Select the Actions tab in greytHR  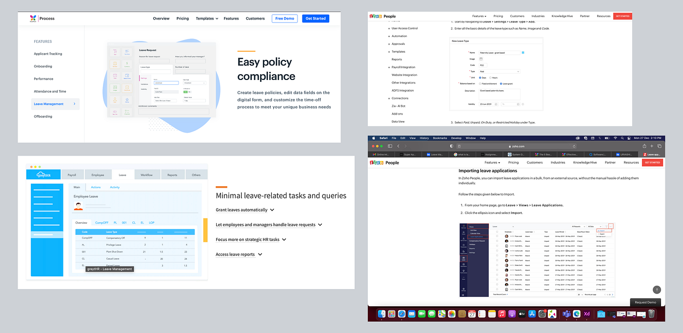pyautogui.click(x=96, y=187)
